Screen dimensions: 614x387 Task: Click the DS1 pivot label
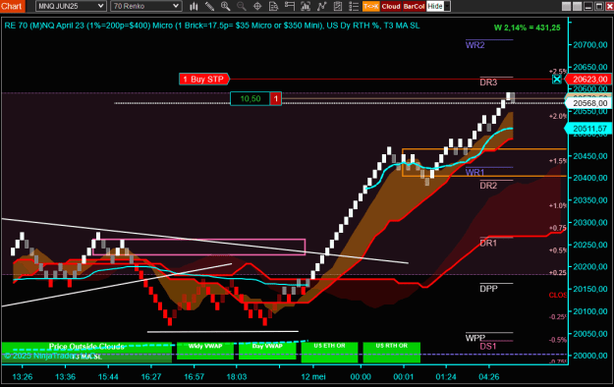click(488, 347)
